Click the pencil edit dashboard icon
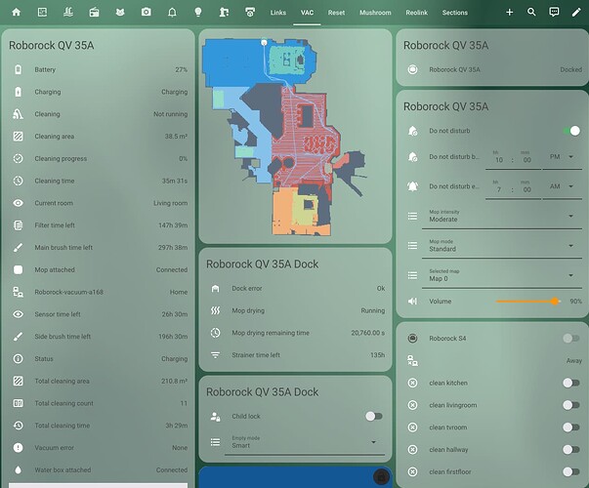589x488 pixels. (576, 12)
